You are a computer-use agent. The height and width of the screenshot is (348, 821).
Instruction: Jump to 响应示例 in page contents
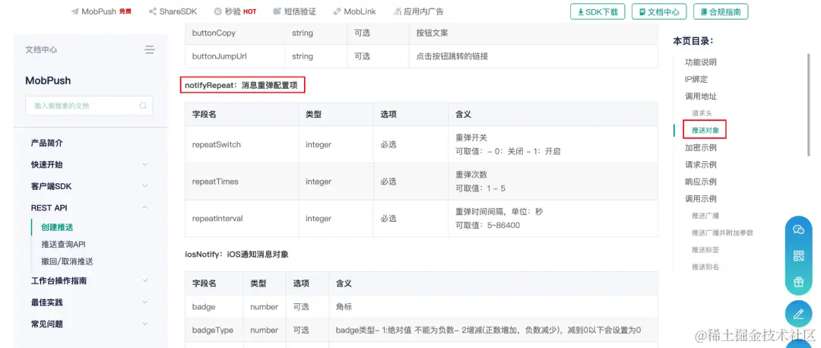click(x=701, y=182)
